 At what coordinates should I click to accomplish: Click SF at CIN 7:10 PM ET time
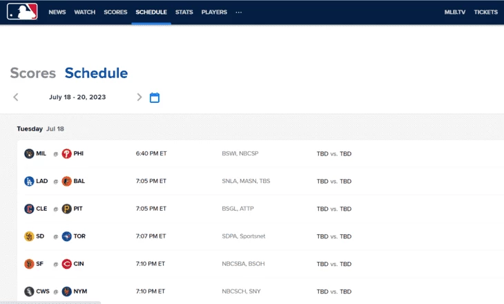tap(150, 264)
